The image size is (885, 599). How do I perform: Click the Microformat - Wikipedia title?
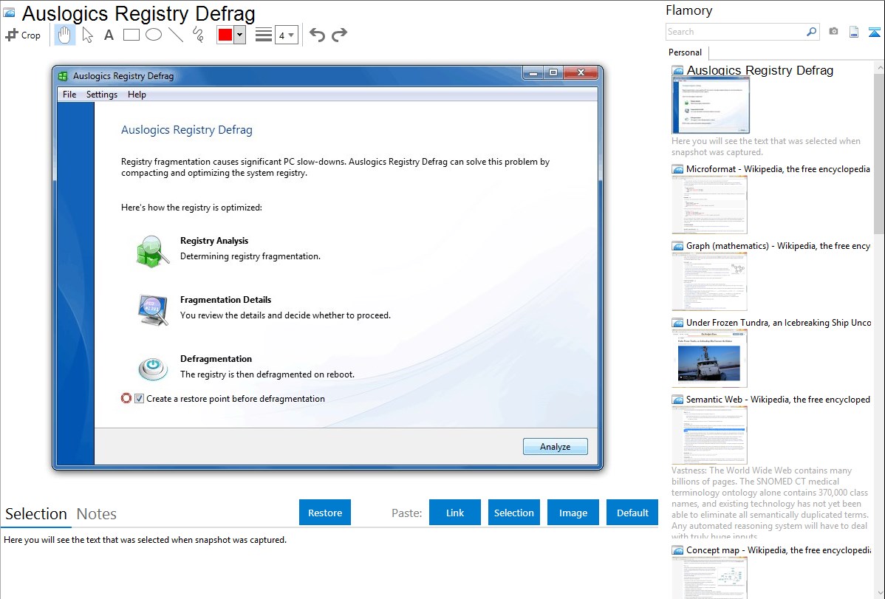(x=778, y=169)
